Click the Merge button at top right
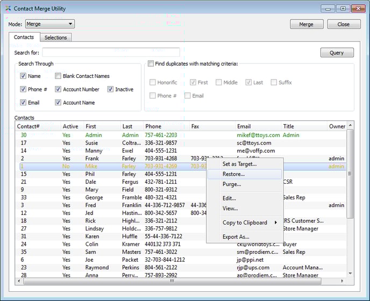Viewport: 370px width, 301px height. click(x=306, y=24)
